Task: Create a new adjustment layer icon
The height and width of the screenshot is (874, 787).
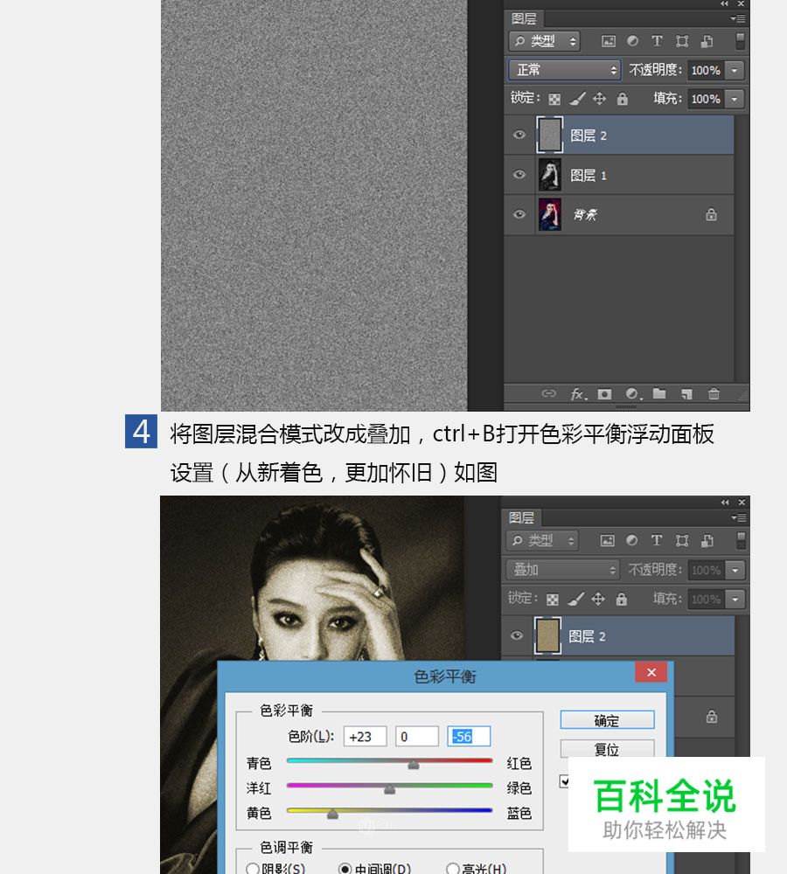Action: click(x=630, y=393)
